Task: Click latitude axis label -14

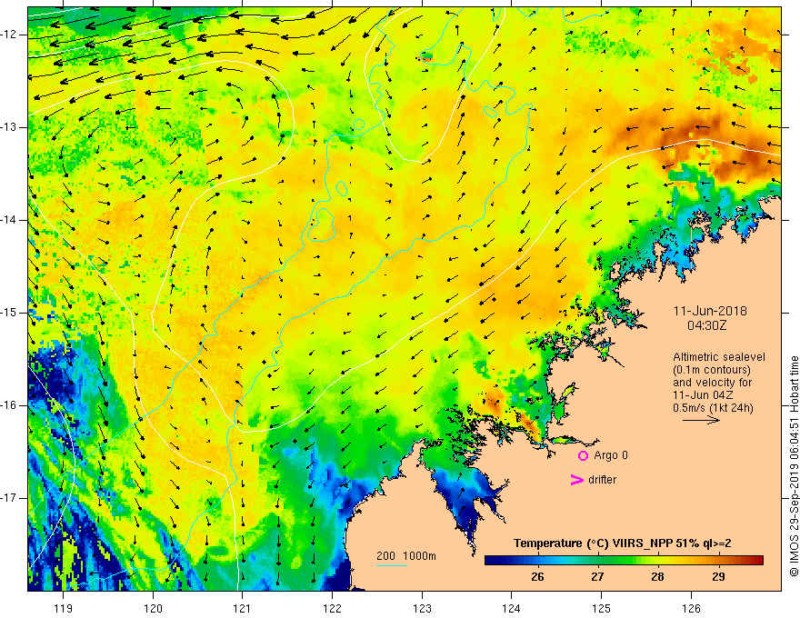Action: [x=9, y=220]
